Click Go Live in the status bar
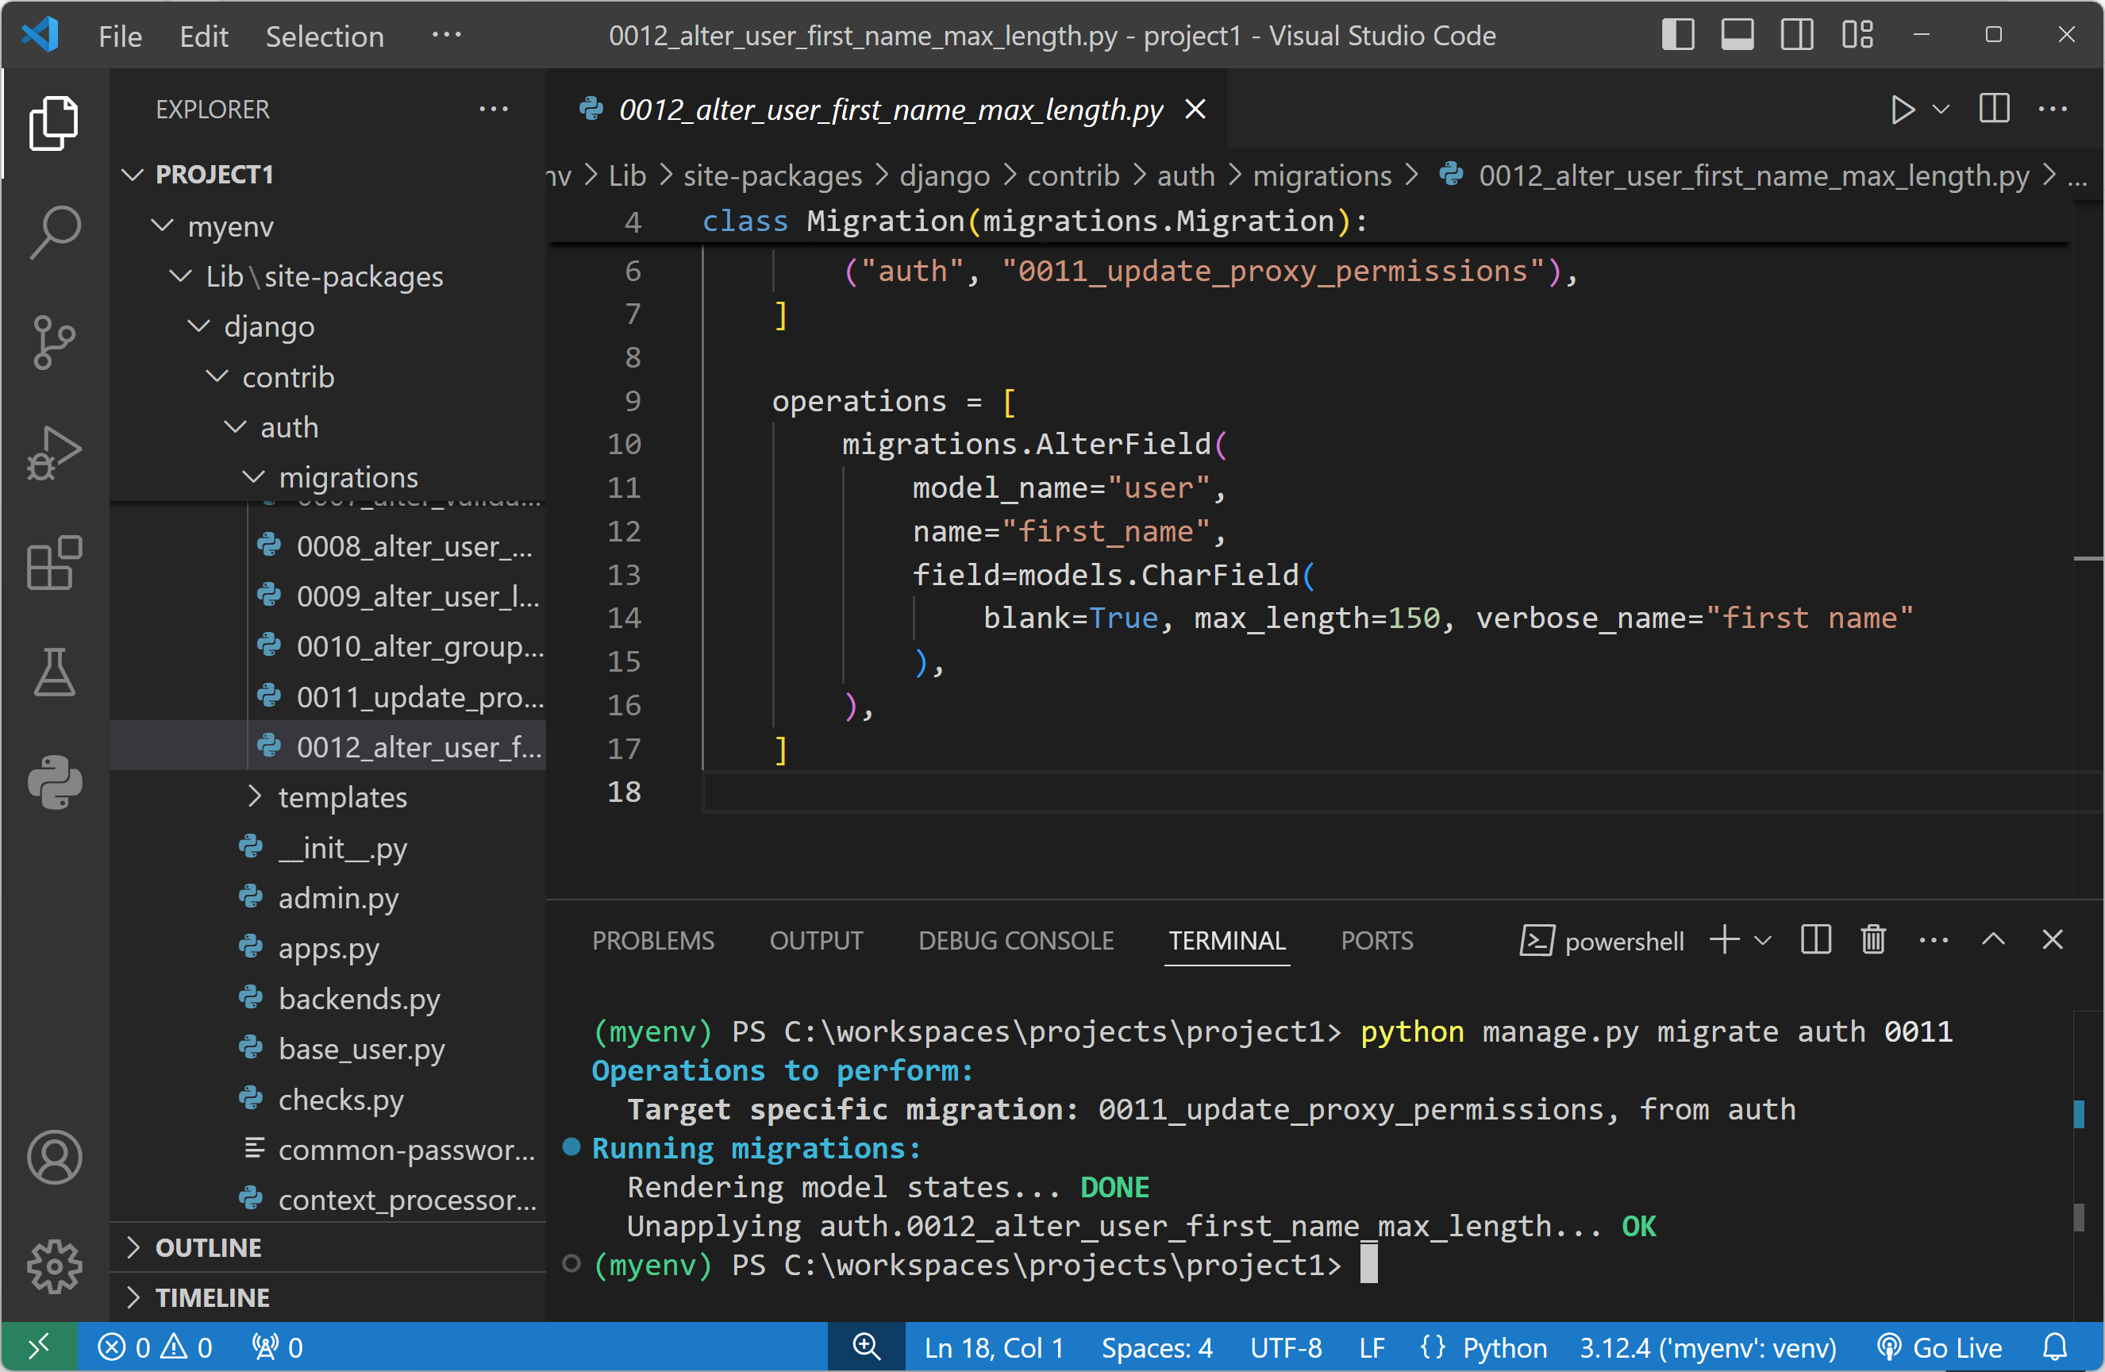Image resolution: width=2105 pixels, height=1372 pixels. [x=1941, y=1347]
